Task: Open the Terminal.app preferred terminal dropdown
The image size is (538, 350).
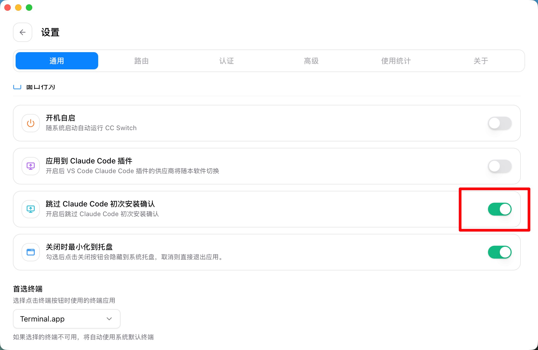Action: (x=67, y=319)
